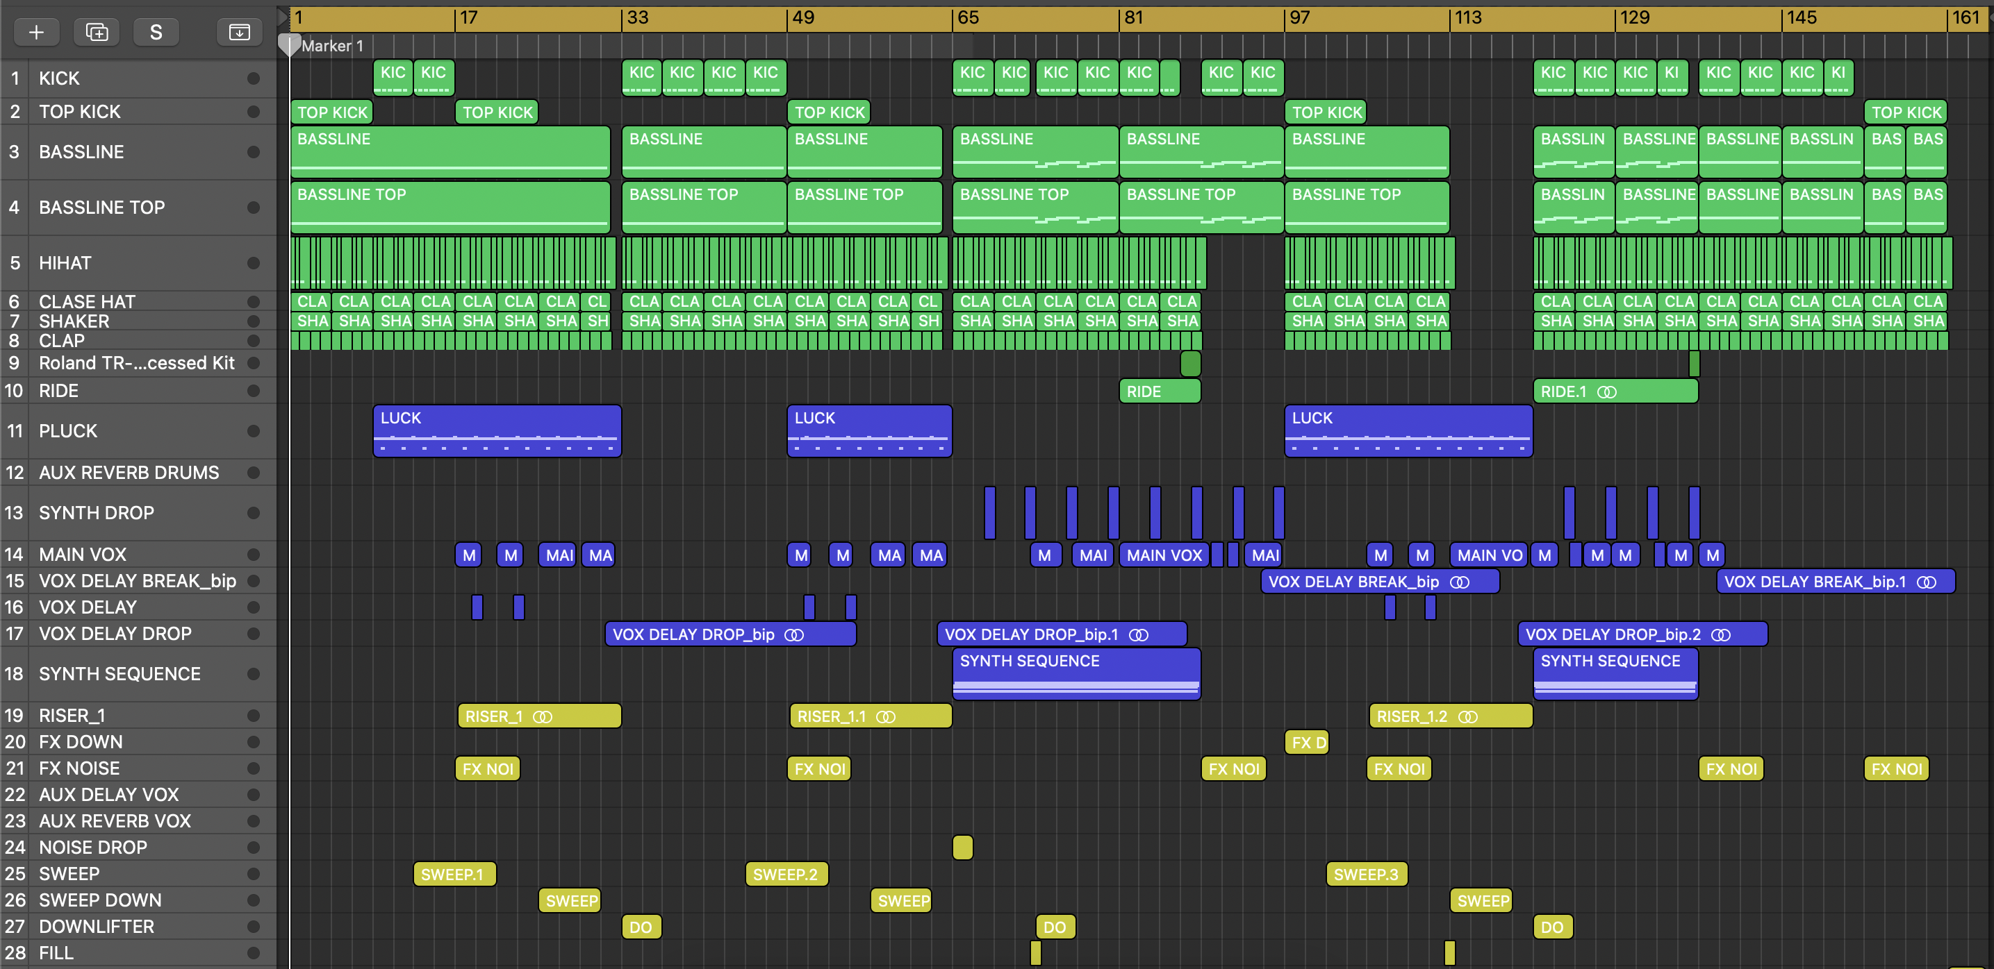This screenshot has height=969, width=1994.
Task: Select the MAIN VOX region near bar 81
Action: click(x=1164, y=555)
